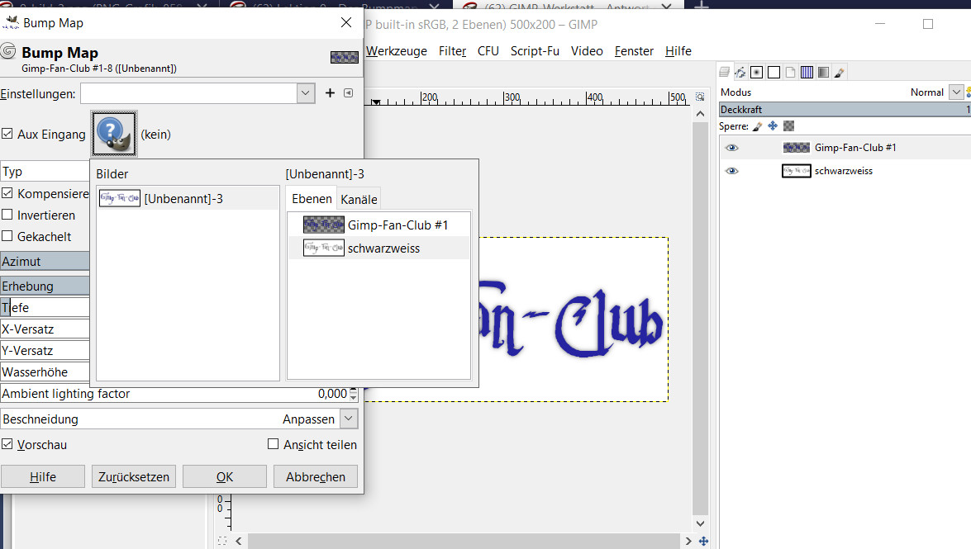Viewport: 971px width, 549px height.
Task: Open the Layers dock tab icon
Action: coord(724,73)
